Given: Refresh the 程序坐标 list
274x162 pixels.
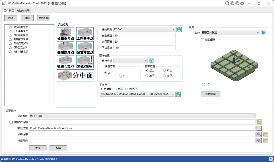Looking at the screenshot, I should coord(151,61).
